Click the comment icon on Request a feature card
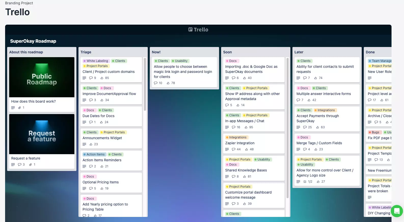404x222 pixels. click(20, 165)
